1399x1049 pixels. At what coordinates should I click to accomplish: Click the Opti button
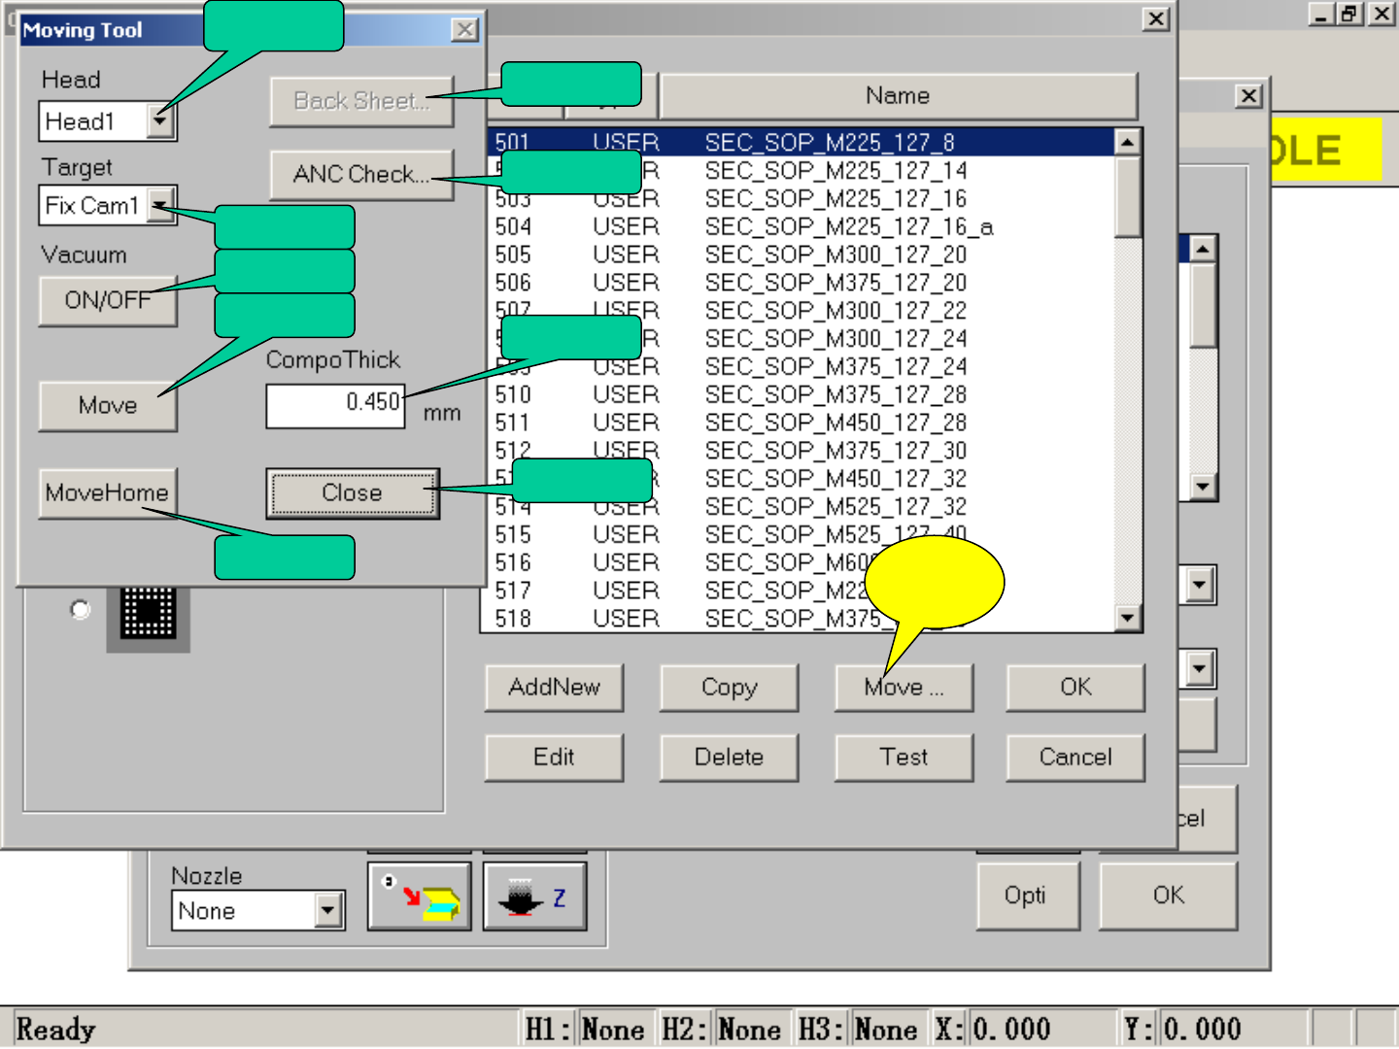[1026, 896]
